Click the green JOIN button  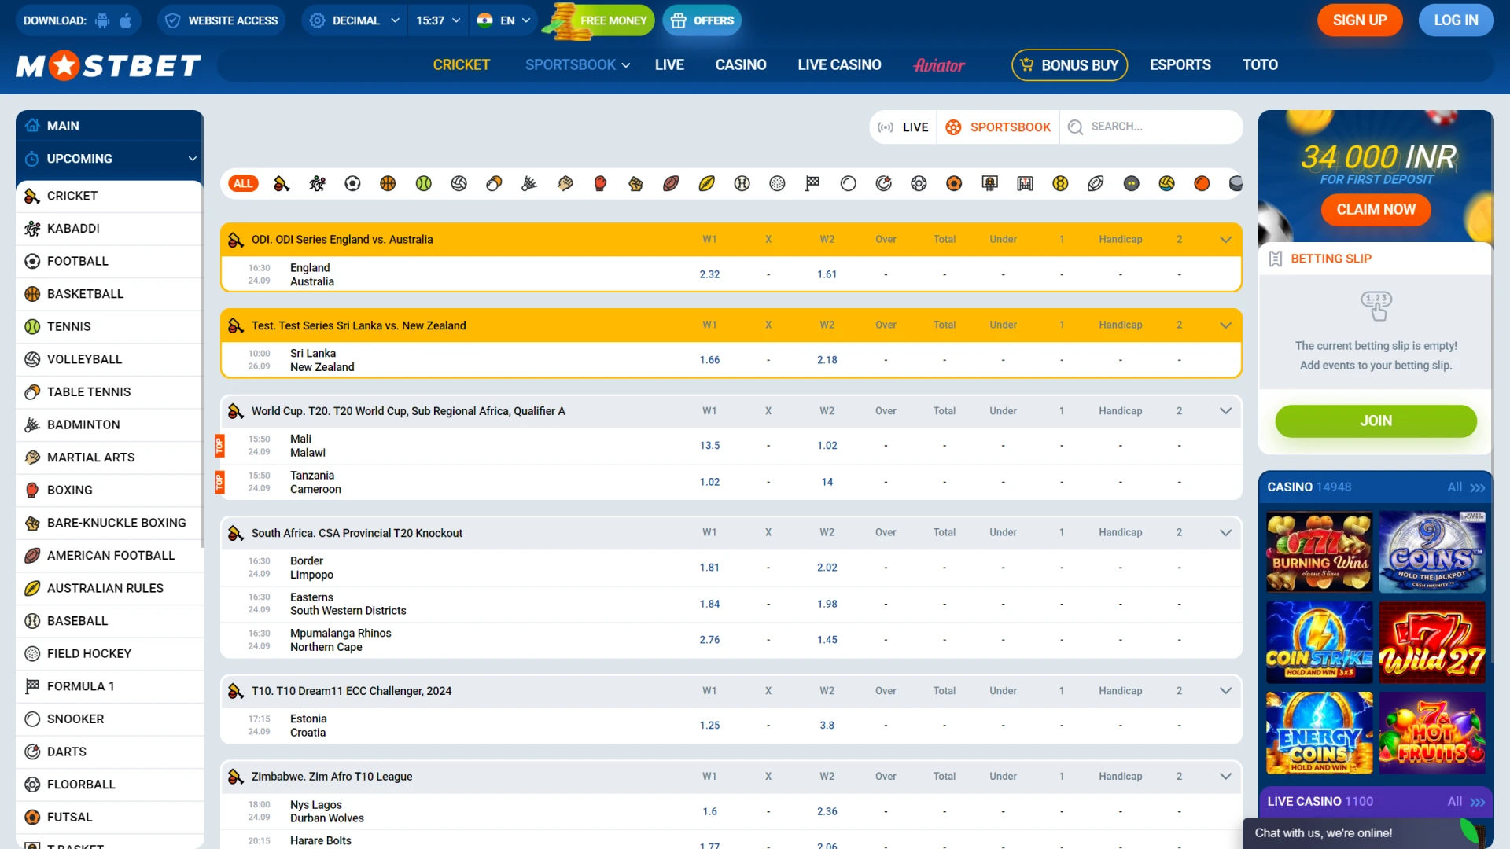coord(1376,421)
